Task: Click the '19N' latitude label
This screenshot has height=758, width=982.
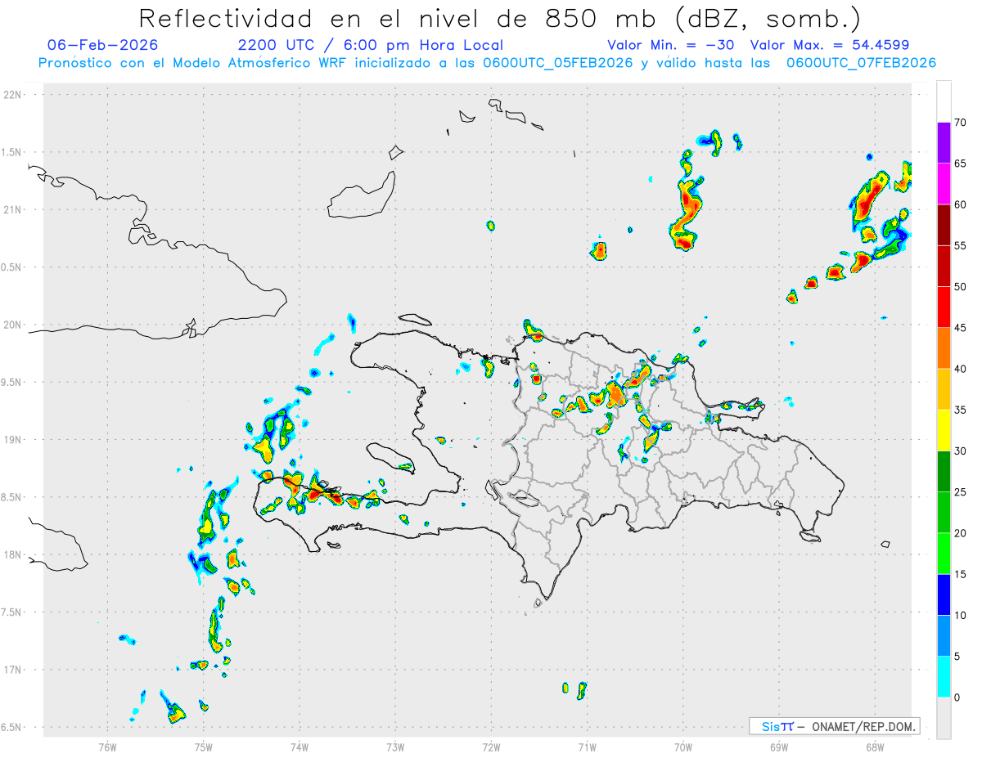Action: [13, 439]
